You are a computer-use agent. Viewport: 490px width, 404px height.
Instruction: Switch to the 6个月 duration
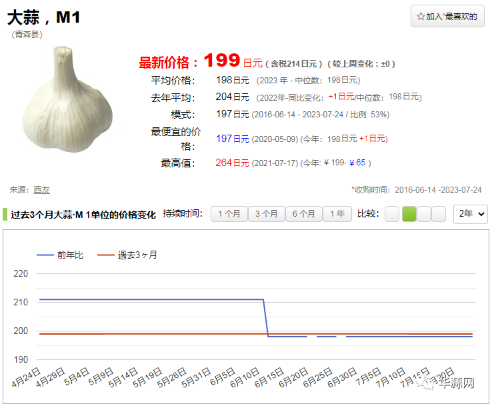pyautogui.click(x=303, y=214)
